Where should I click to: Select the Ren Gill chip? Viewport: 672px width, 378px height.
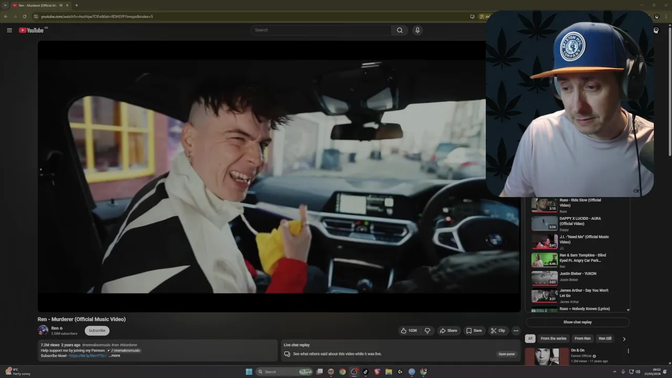point(605,339)
